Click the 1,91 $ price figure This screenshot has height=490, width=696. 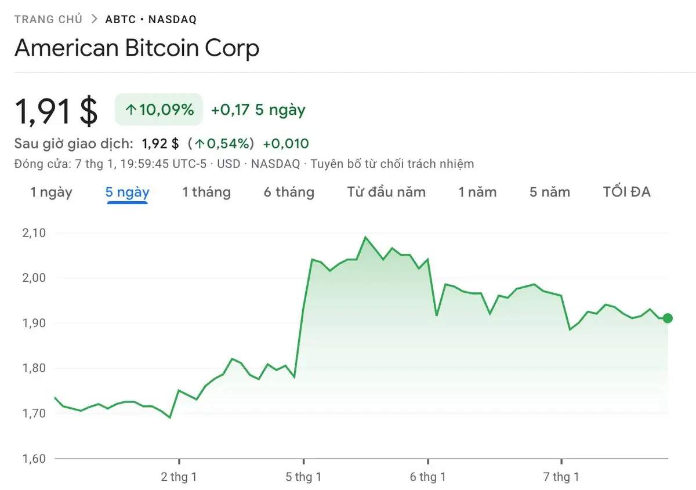pyautogui.click(x=56, y=110)
